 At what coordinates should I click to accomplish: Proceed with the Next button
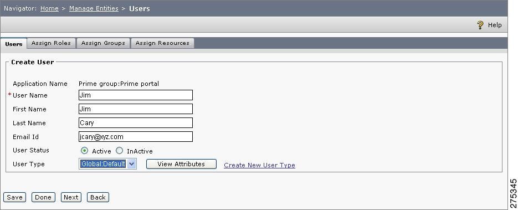click(x=71, y=197)
